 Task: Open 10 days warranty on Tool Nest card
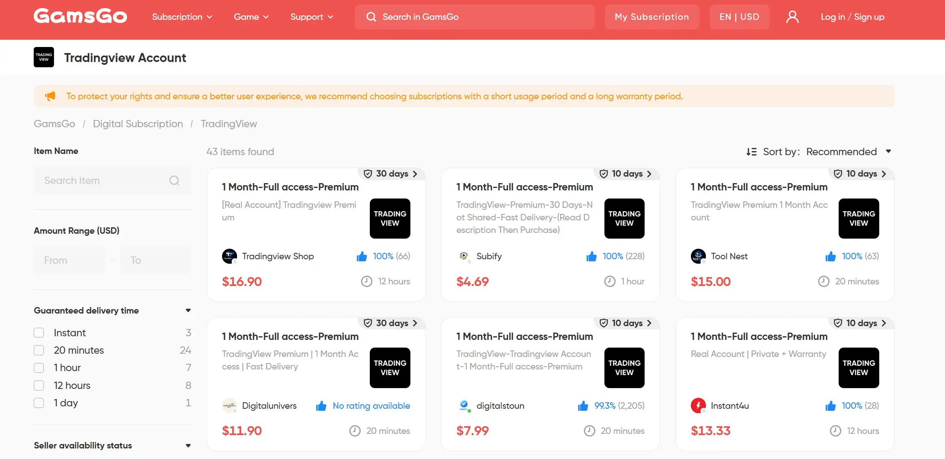(x=861, y=173)
